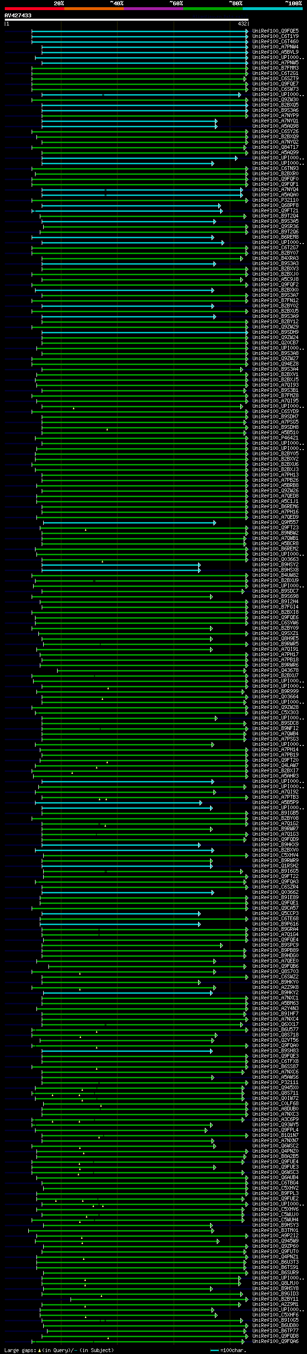Click the cyan alignment bar for UniRef100_Q9FQE5

(140, 31)
